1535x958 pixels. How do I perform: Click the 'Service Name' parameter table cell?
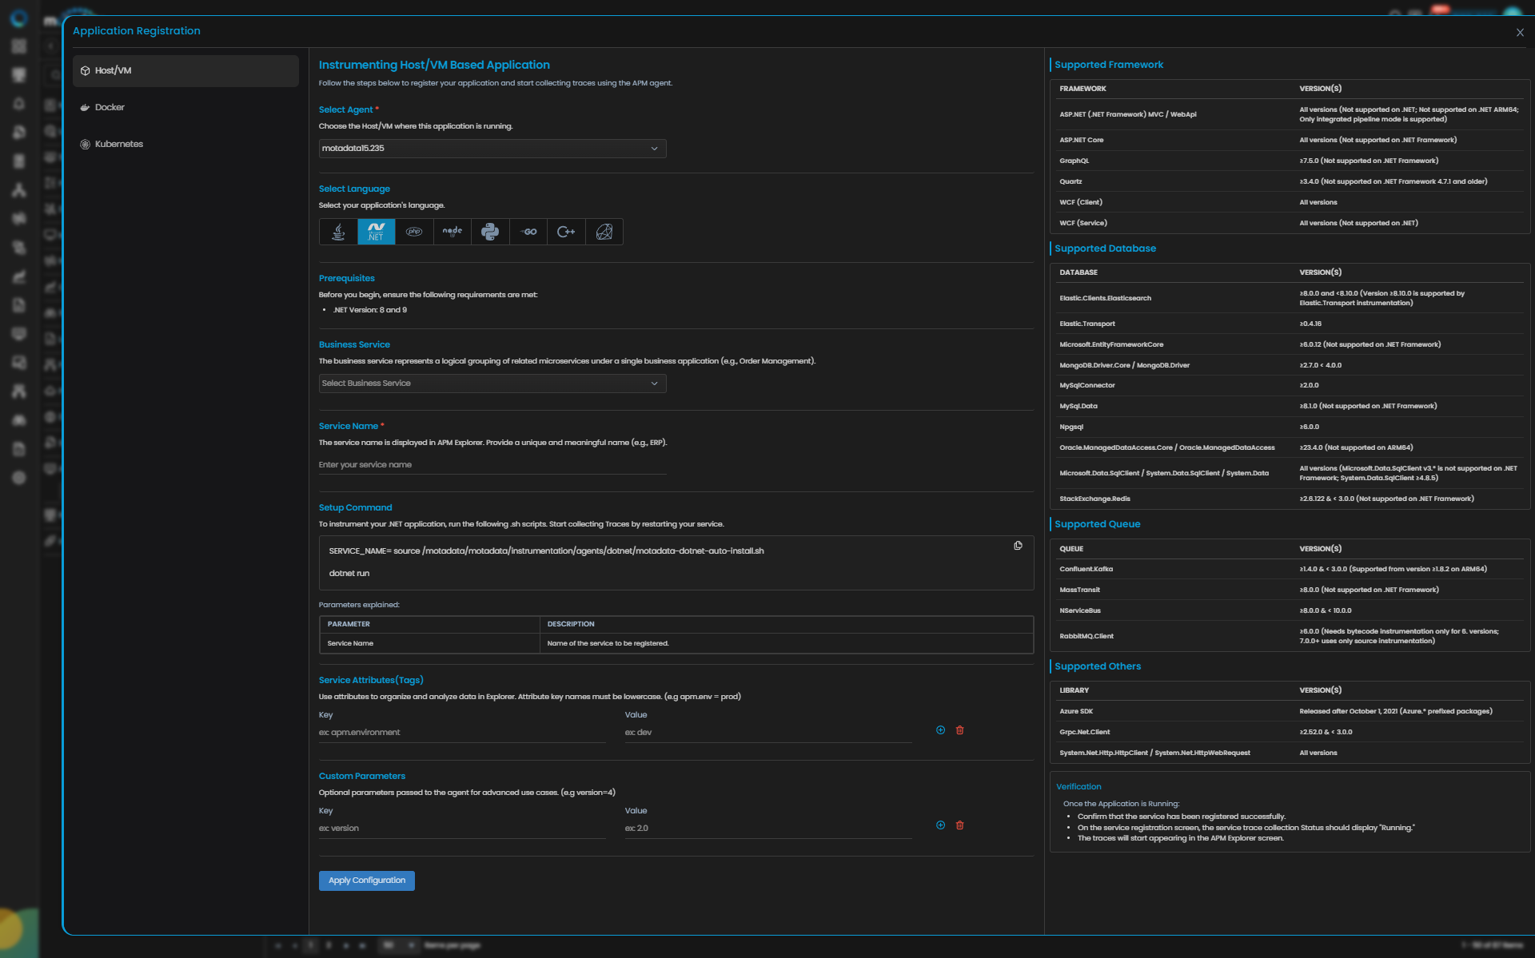pyautogui.click(x=350, y=643)
